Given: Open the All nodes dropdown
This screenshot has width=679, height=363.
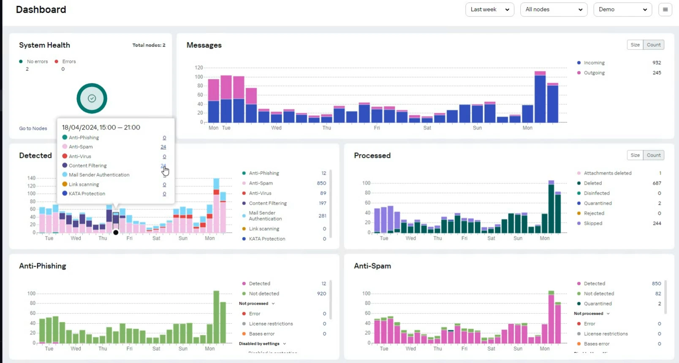Looking at the screenshot, I should [553, 10].
